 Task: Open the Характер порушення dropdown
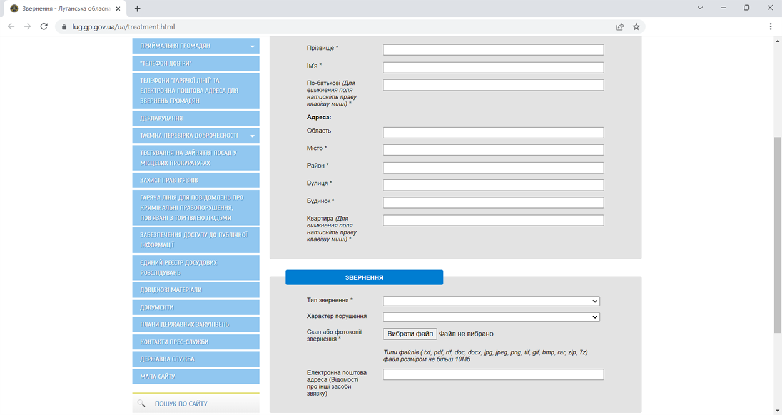click(492, 317)
